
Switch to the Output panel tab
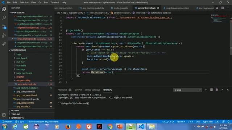(x=78, y=90)
